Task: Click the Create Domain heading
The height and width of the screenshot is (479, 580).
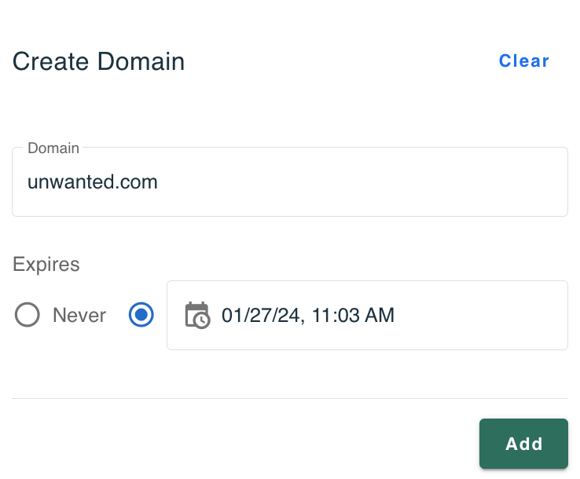Action: 98,61
